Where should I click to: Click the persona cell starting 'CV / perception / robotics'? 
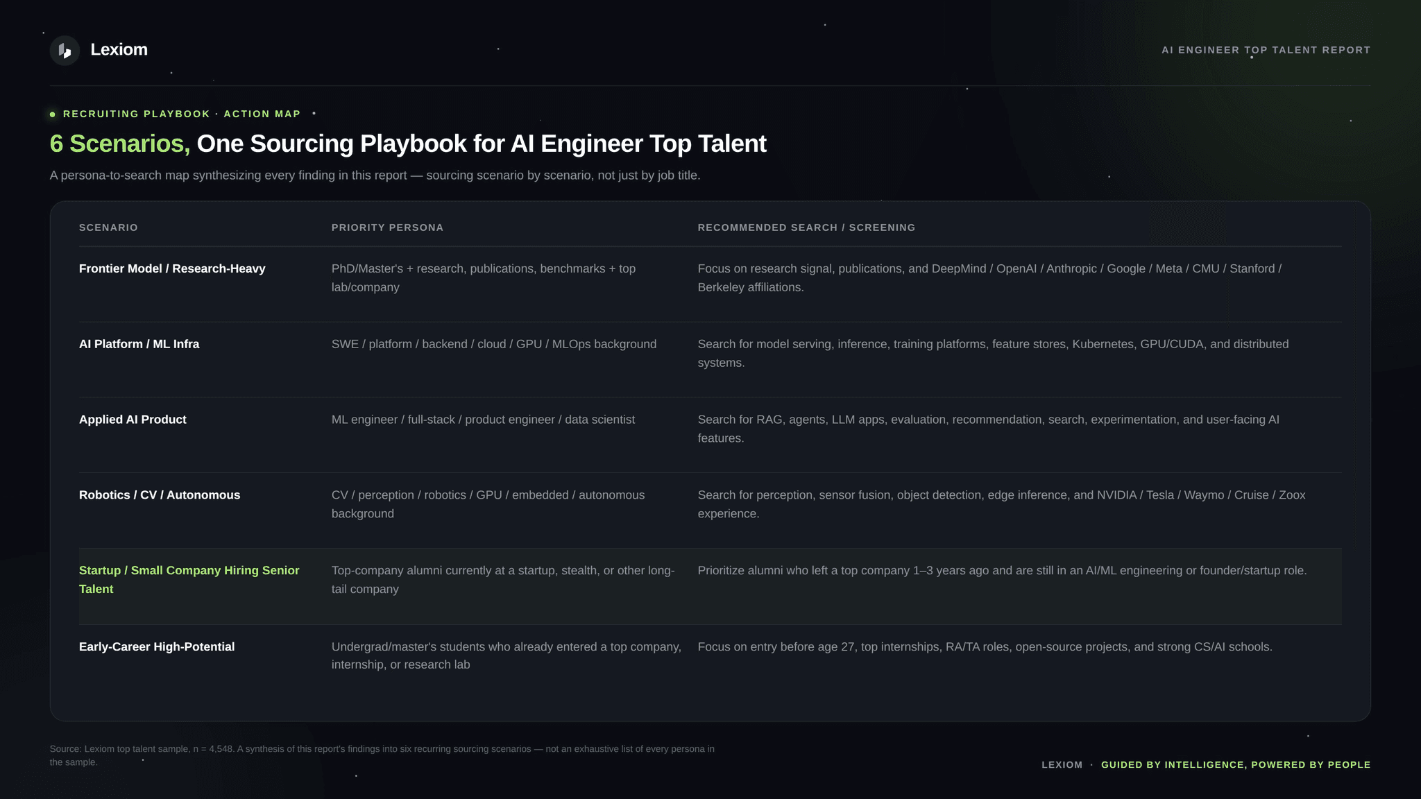(x=488, y=504)
